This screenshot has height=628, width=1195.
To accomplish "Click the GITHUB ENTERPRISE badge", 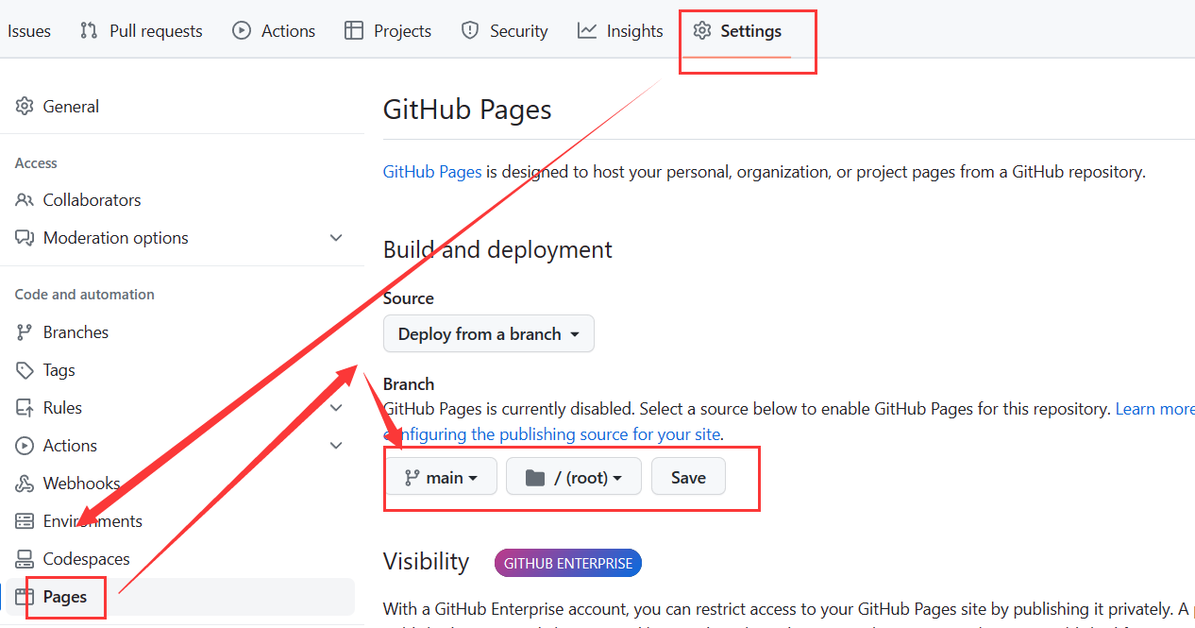I will pos(568,564).
